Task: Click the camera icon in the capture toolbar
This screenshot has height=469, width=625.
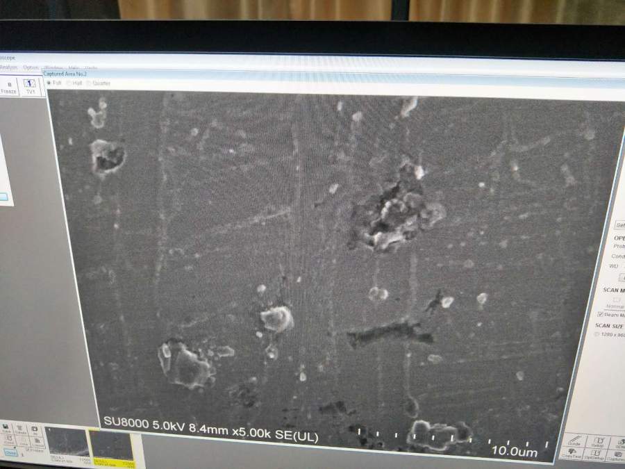Action: tap(35, 430)
